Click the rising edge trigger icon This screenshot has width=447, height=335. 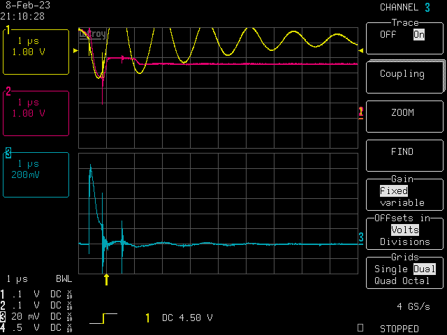pos(111,318)
